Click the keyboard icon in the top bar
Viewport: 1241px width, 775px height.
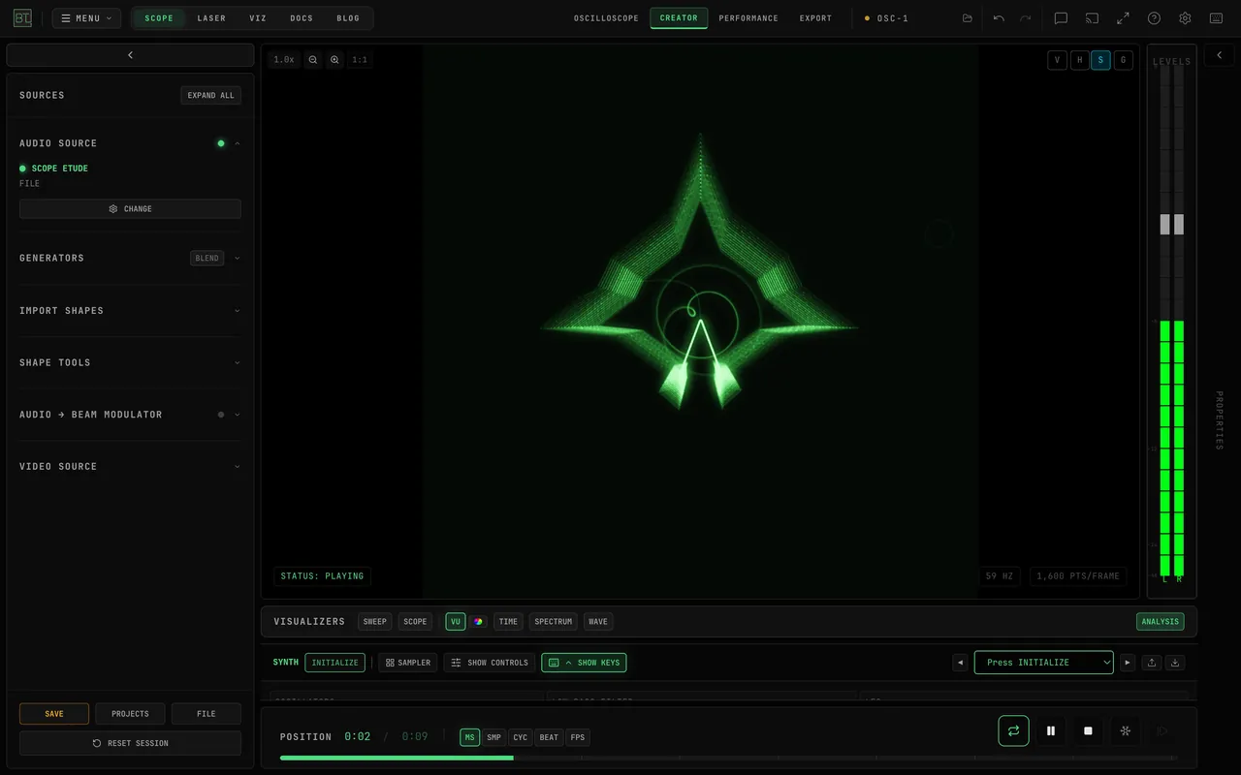pos(1216,18)
